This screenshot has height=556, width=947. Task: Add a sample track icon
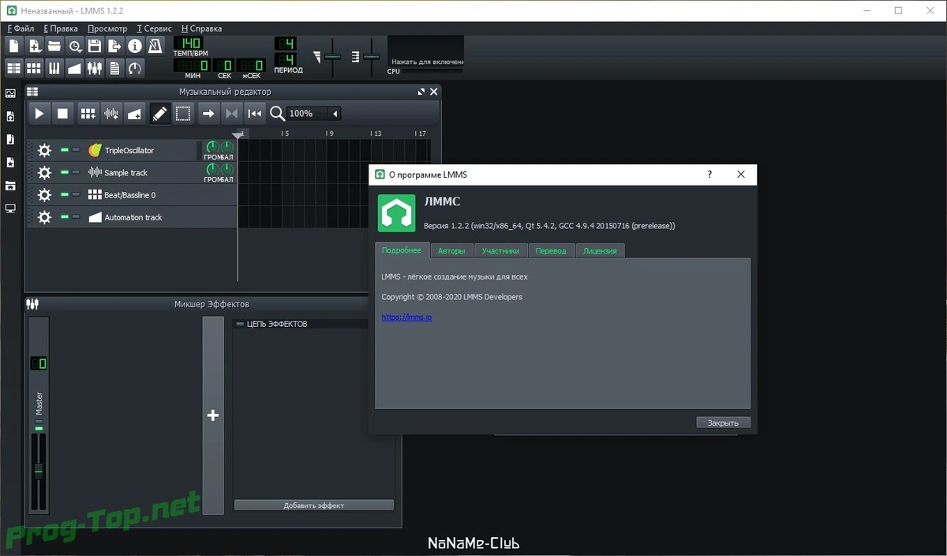tap(111, 114)
